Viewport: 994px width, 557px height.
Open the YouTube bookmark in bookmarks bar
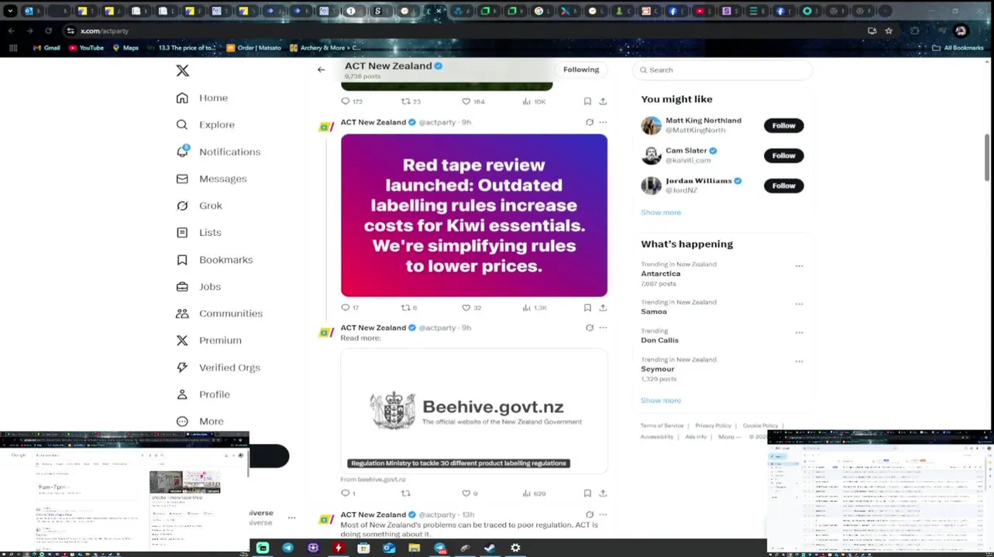pyautogui.click(x=86, y=48)
